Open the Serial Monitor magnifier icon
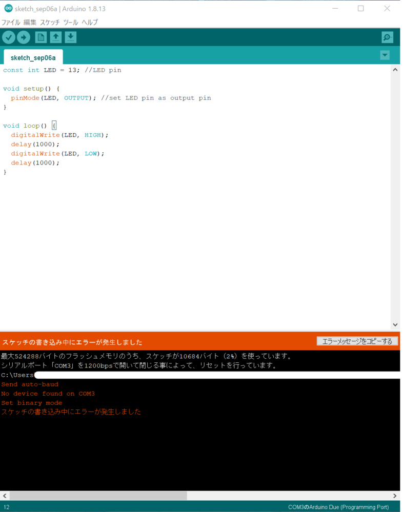Viewport: 404px width, 512px height. coord(387,37)
